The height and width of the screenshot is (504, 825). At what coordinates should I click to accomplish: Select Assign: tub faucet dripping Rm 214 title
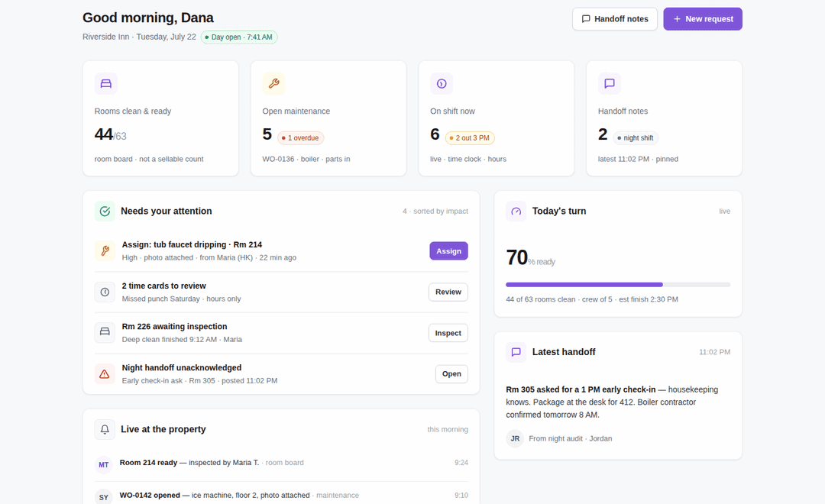click(192, 244)
